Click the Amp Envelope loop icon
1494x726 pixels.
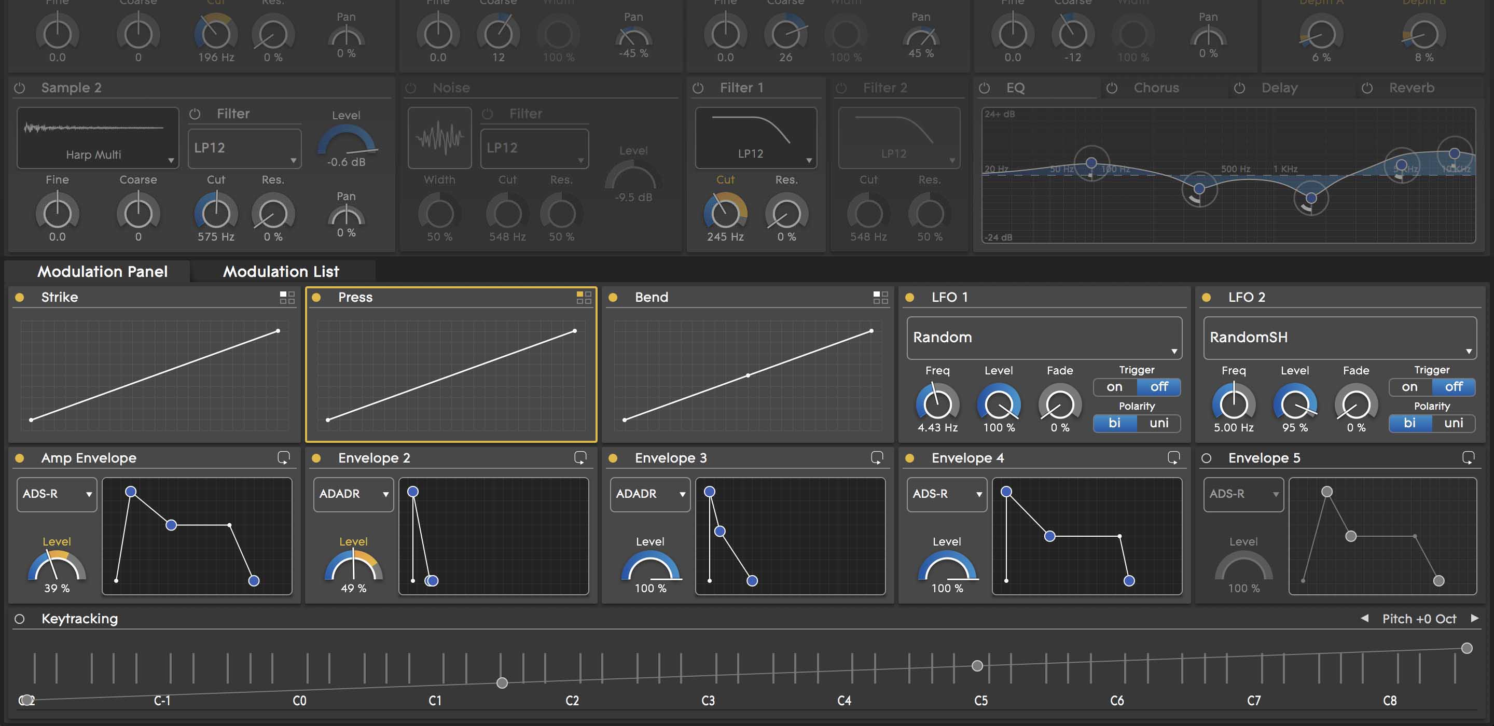pyautogui.click(x=284, y=458)
